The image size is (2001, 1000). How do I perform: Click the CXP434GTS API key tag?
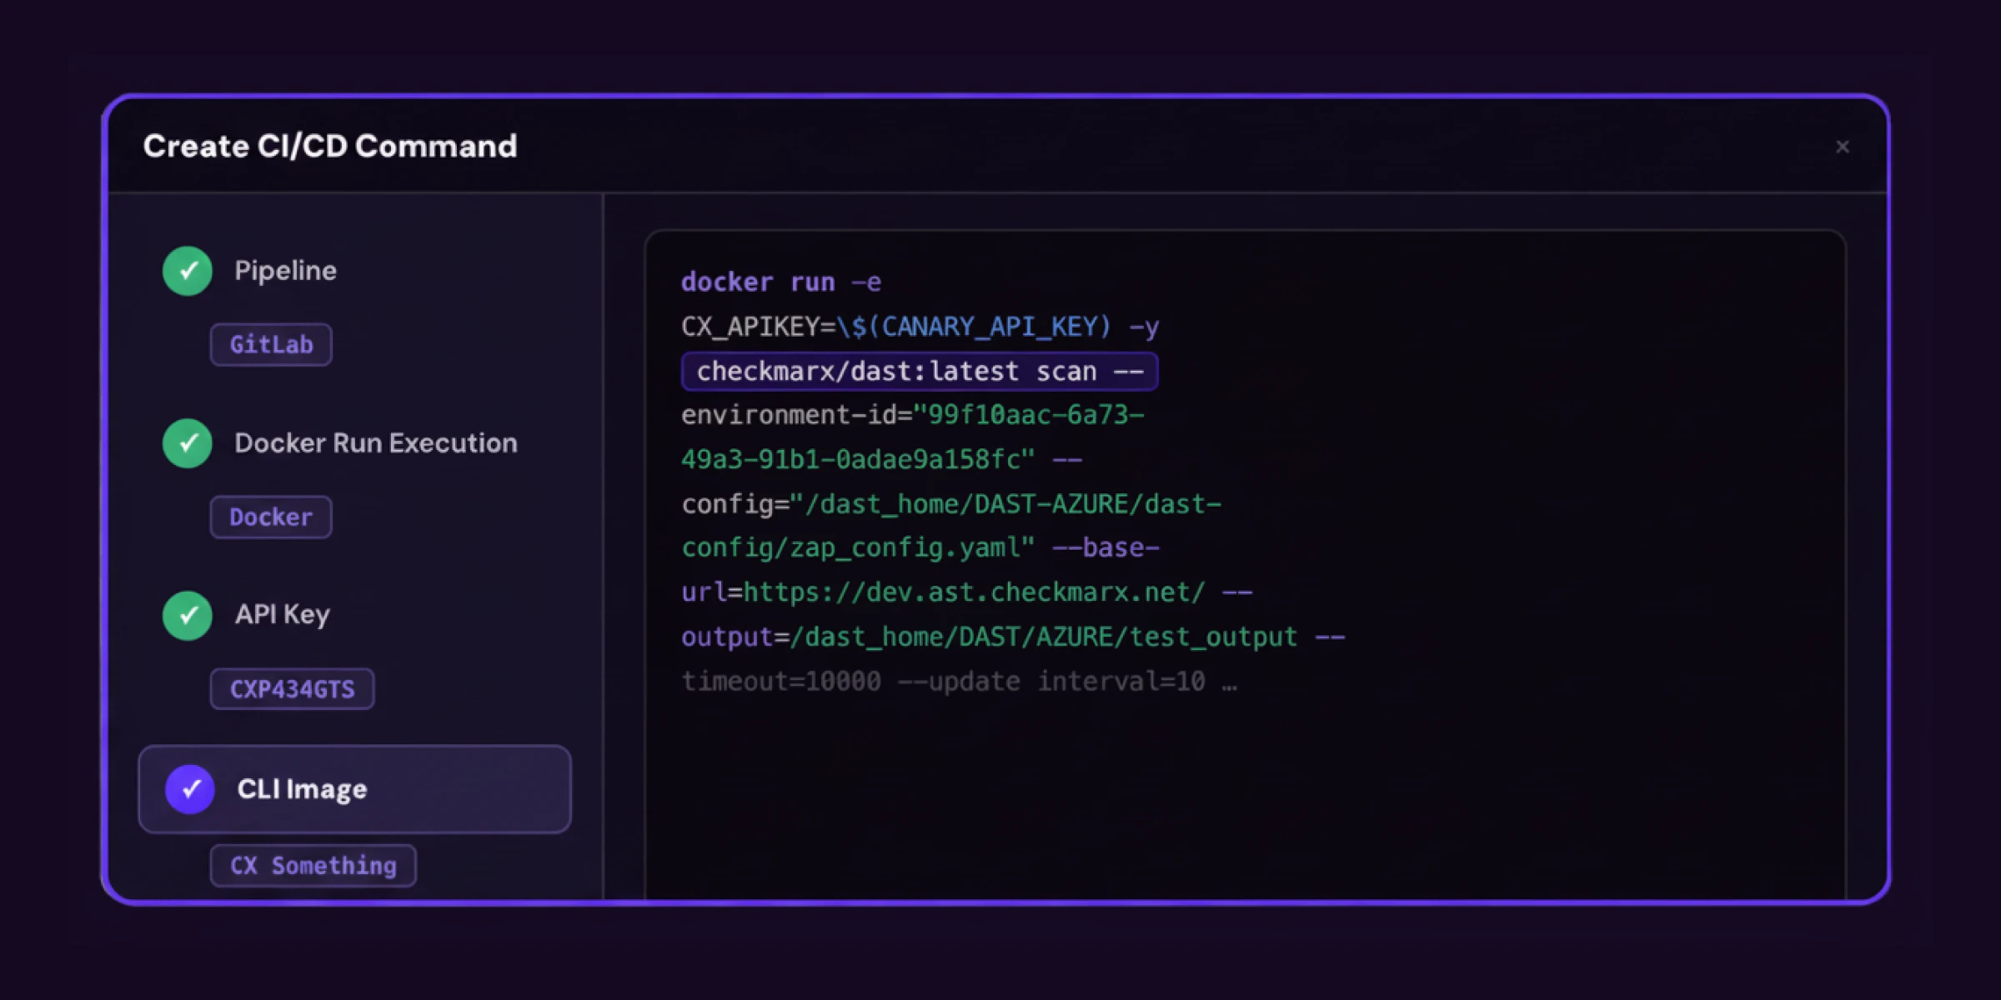(292, 689)
